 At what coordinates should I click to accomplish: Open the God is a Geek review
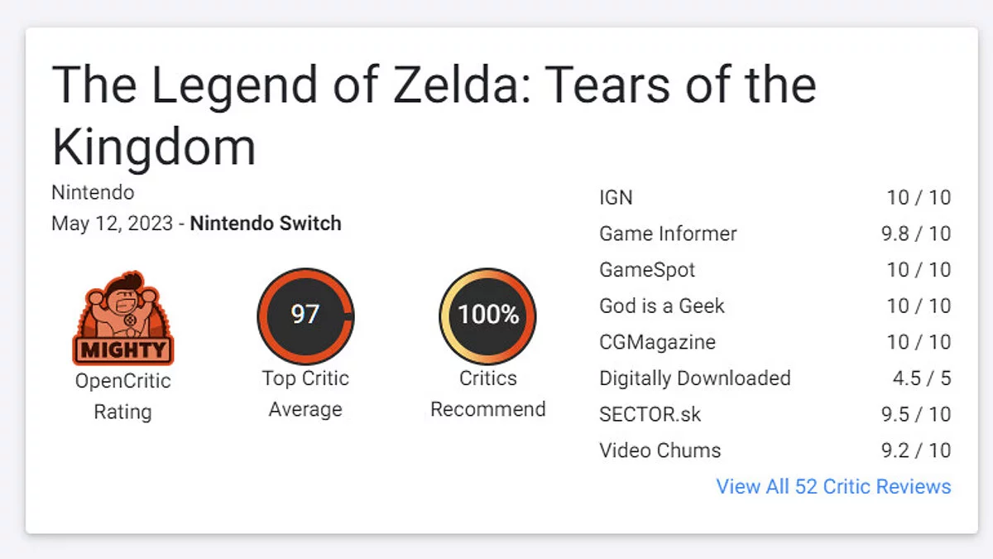[x=661, y=306]
